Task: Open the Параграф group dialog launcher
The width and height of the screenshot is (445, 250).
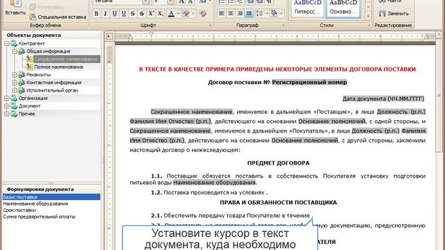Action: (284, 25)
